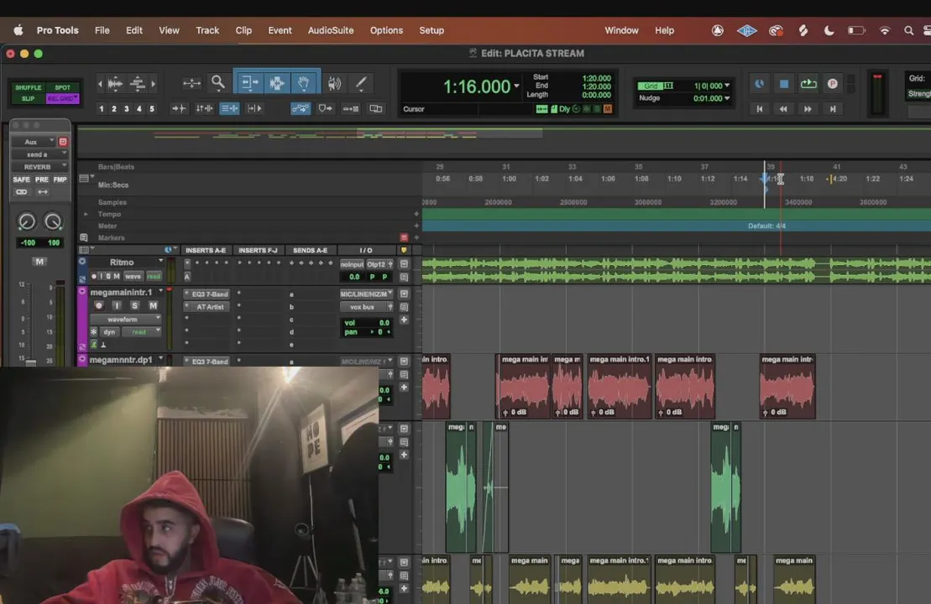Recall zoom preset 5

coord(151,108)
